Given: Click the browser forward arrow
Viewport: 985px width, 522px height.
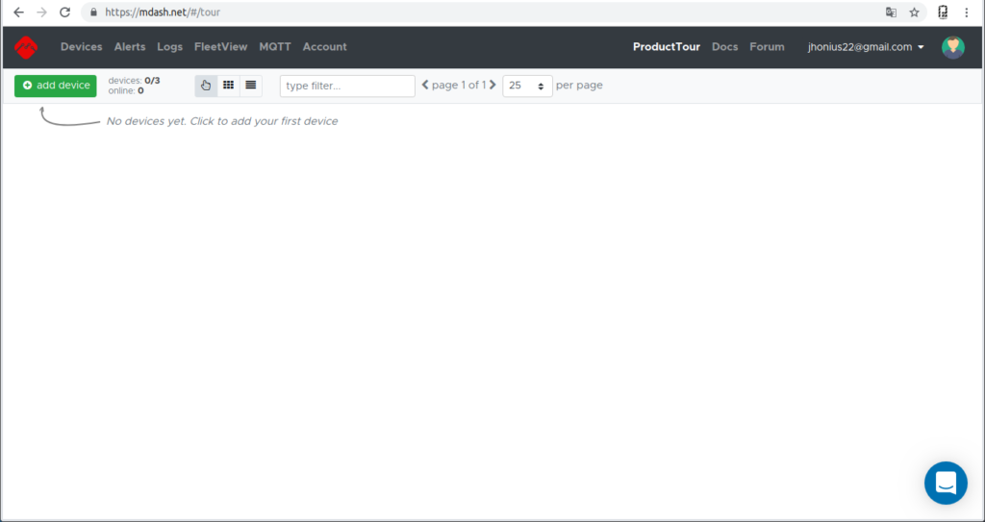Looking at the screenshot, I should coord(41,12).
